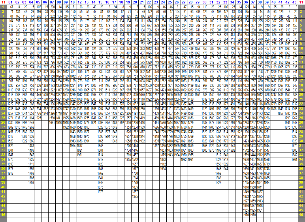
Task: Click left-side row header 46
Action: click(3, 215)
